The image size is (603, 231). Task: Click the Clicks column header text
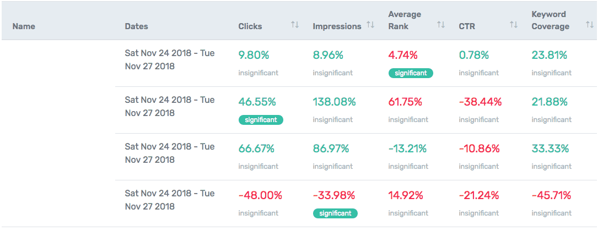coord(250,26)
